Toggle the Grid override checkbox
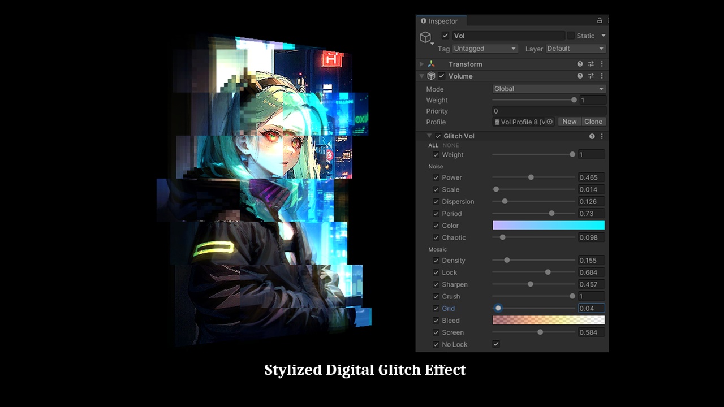Viewport: 724px width, 407px height. (436, 308)
